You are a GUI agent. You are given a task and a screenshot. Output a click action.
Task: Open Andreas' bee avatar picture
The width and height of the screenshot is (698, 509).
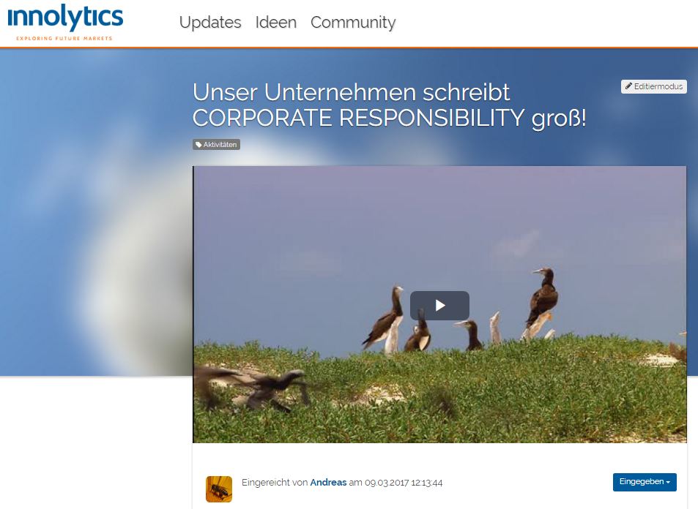point(218,489)
